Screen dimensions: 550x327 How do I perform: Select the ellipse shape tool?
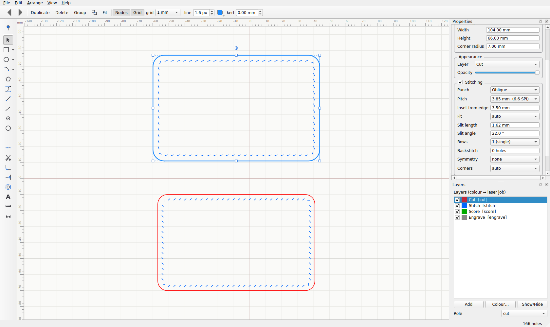pos(6,60)
